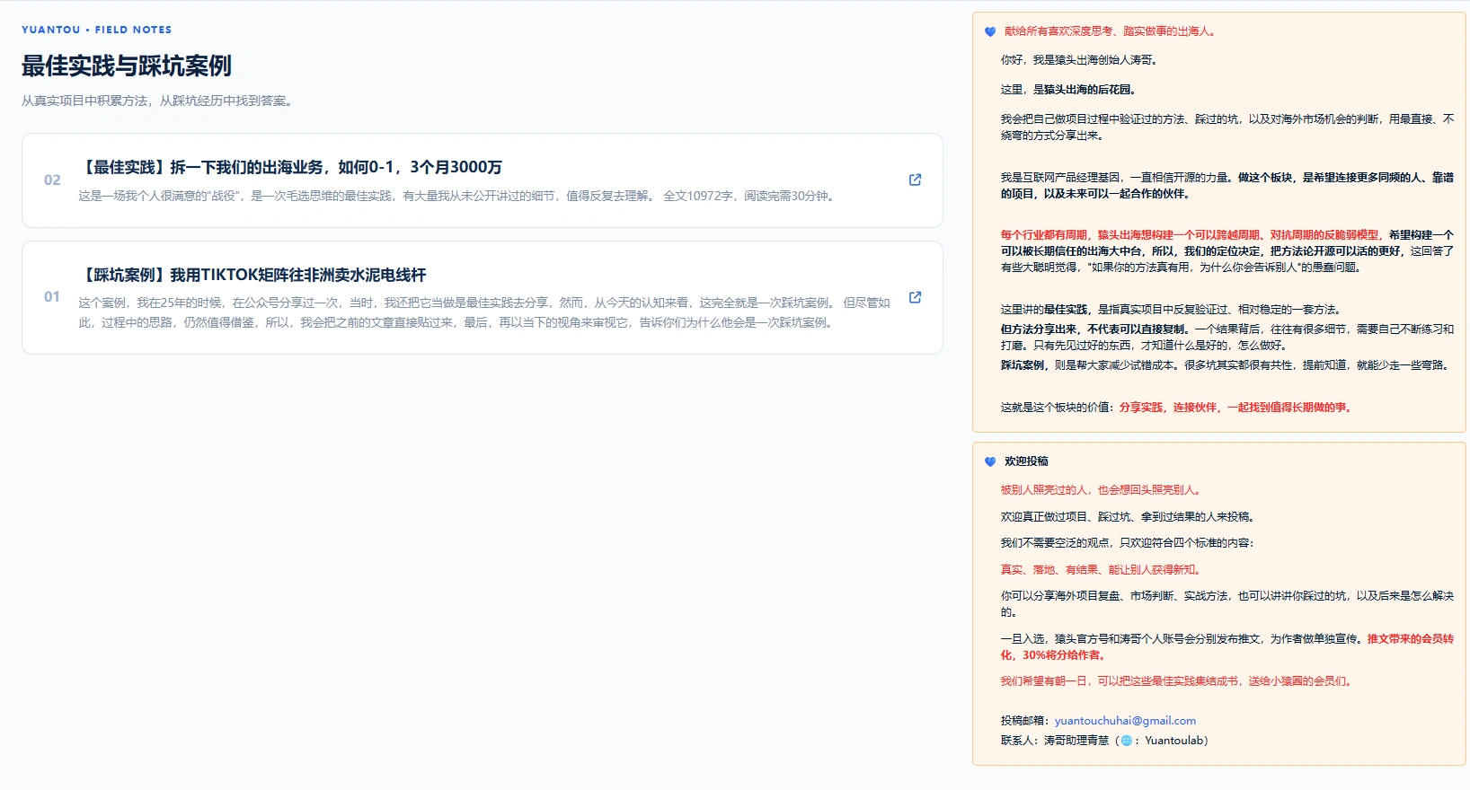Click red line 被别人照亮过的人
The height and width of the screenshot is (790, 1470).
pos(1102,490)
